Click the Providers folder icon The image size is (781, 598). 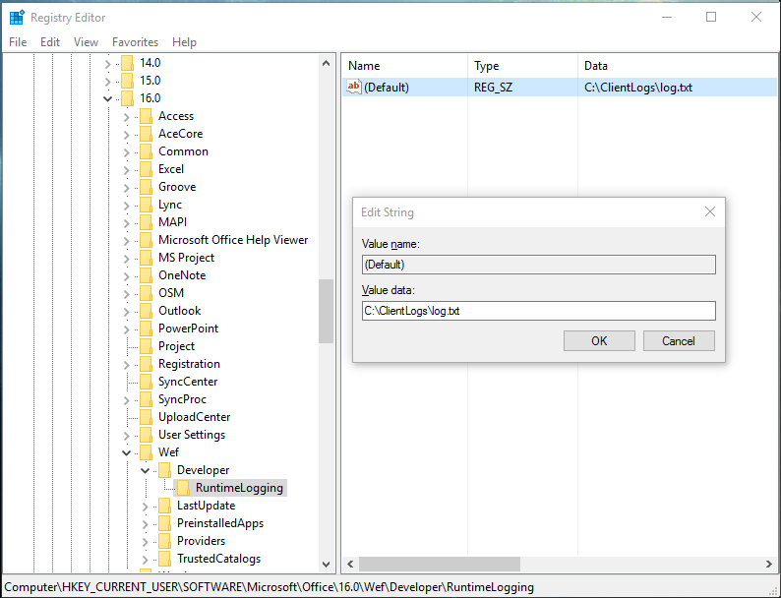click(164, 541)
